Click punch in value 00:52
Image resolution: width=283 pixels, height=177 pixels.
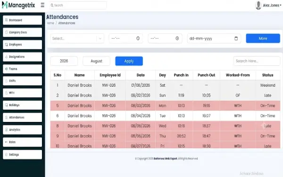181,136
